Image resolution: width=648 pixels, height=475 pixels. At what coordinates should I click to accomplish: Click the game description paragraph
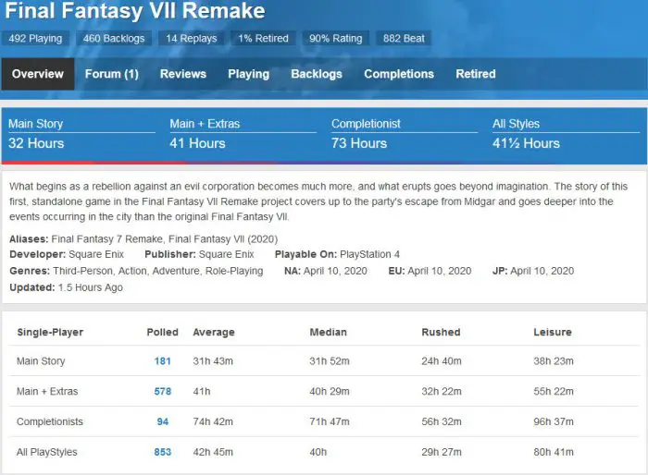(318, 201)
